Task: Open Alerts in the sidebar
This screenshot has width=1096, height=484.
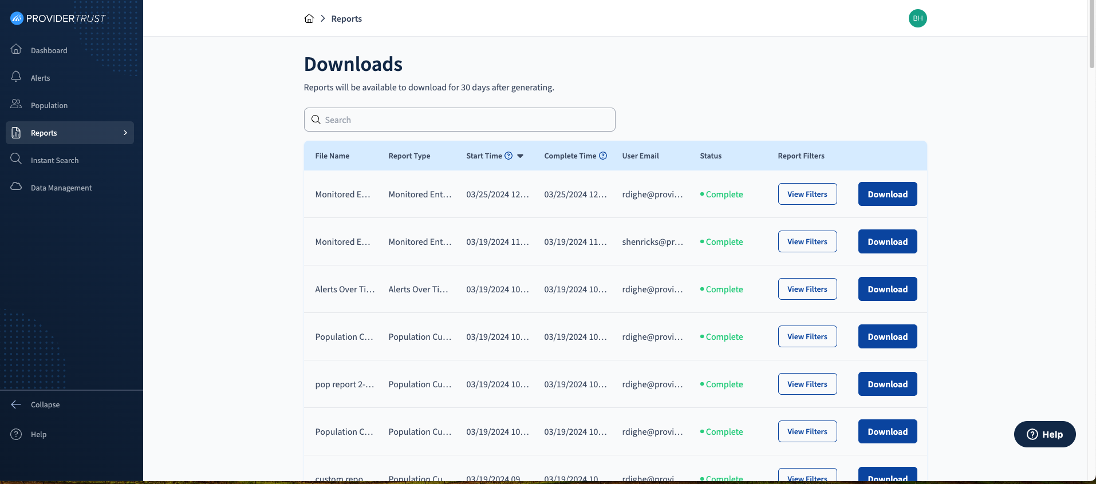Action: tap(70, 78)
